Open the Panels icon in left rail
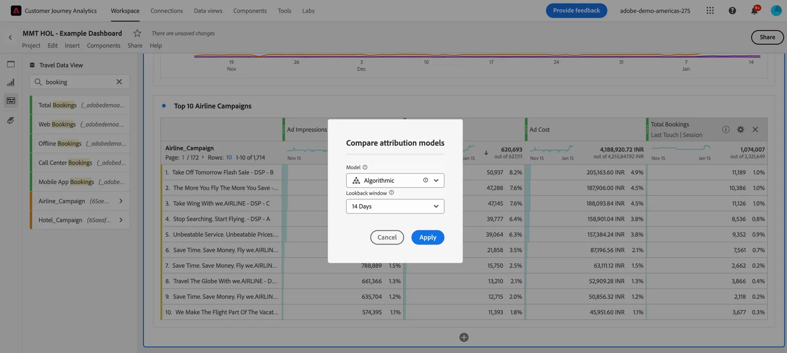The height and width of the screenshot is (353, 787). (11, 64)
